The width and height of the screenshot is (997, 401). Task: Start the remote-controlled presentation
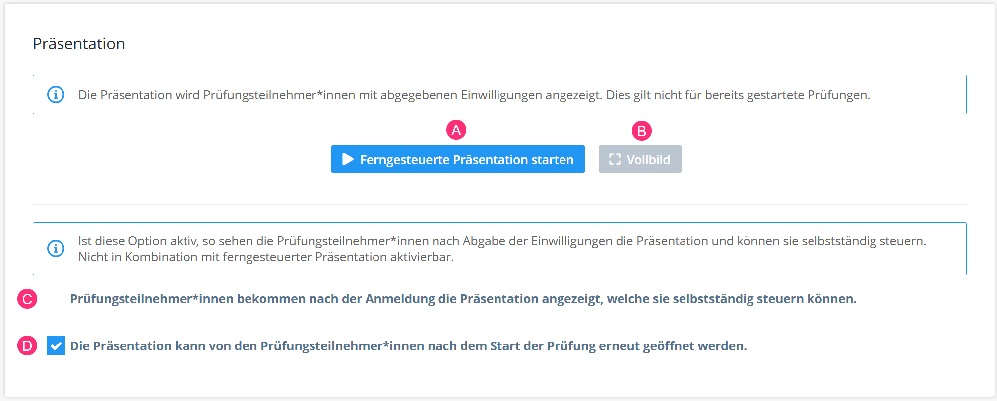click(457, 159)
